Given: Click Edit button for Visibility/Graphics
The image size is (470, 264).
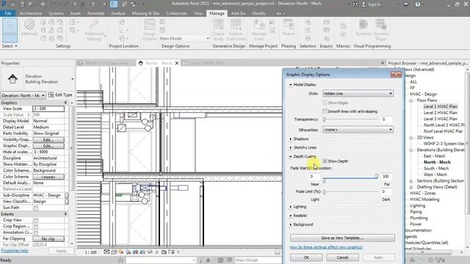Looking at the screenshot, I should 48,140.
